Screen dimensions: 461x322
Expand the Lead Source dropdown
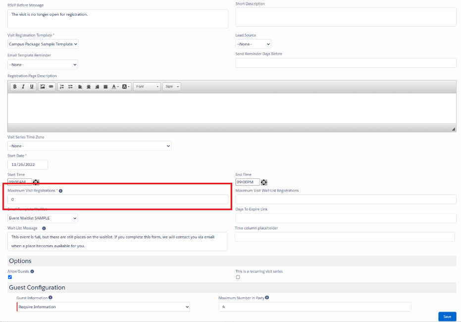pyautogui.click(x=253, y=44)
